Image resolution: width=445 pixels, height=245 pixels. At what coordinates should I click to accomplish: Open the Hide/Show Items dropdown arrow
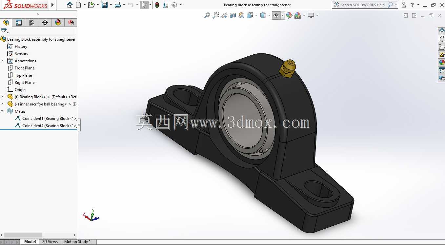point(282,15)
